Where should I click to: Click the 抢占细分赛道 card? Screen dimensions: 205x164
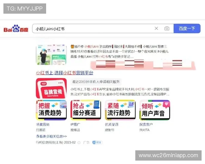(86, 110)
